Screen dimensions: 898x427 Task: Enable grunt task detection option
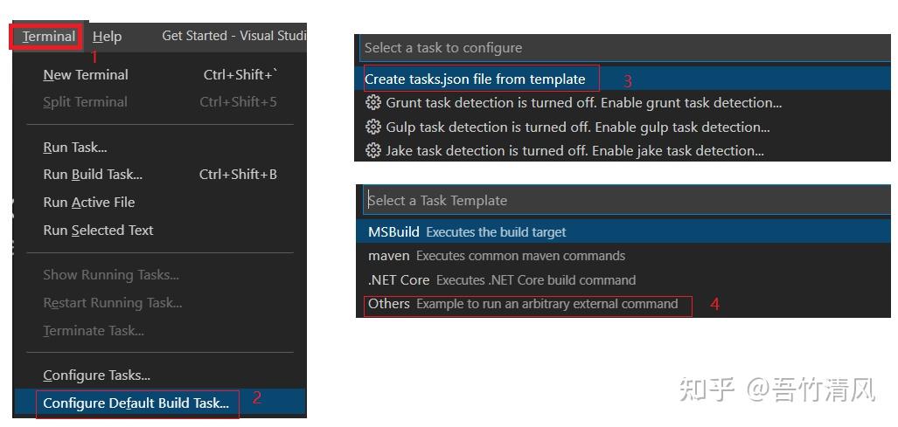[x=623, y=103]
